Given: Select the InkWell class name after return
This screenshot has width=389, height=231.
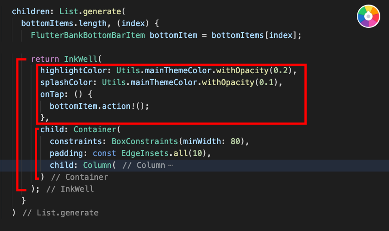Looking at the screenshot, I should pyautogui.click(x=81, y=59).
